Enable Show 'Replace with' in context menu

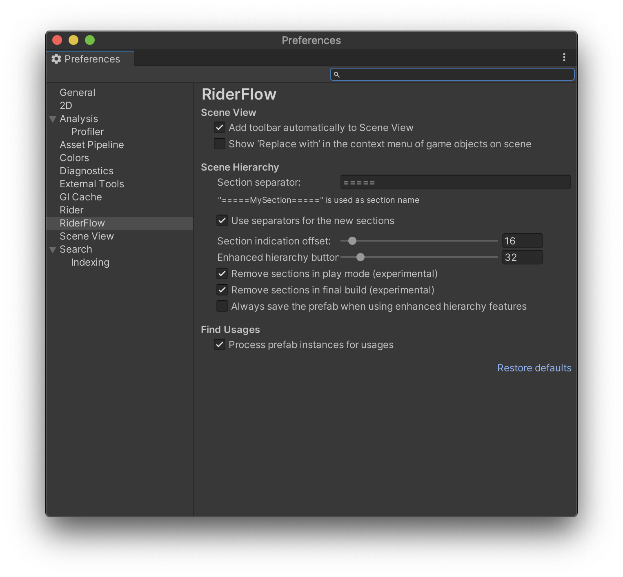tap(220, 144)
